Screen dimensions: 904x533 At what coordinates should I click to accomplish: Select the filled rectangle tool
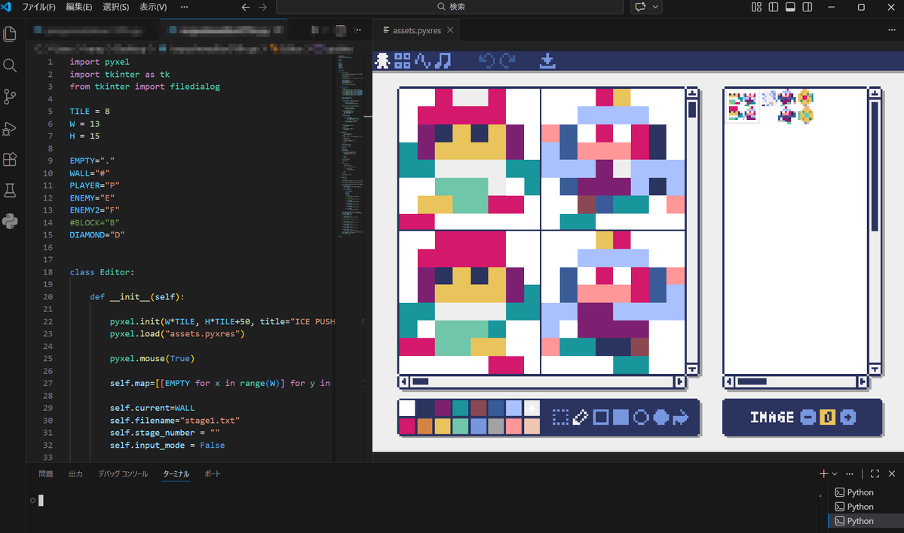(621, 417)
